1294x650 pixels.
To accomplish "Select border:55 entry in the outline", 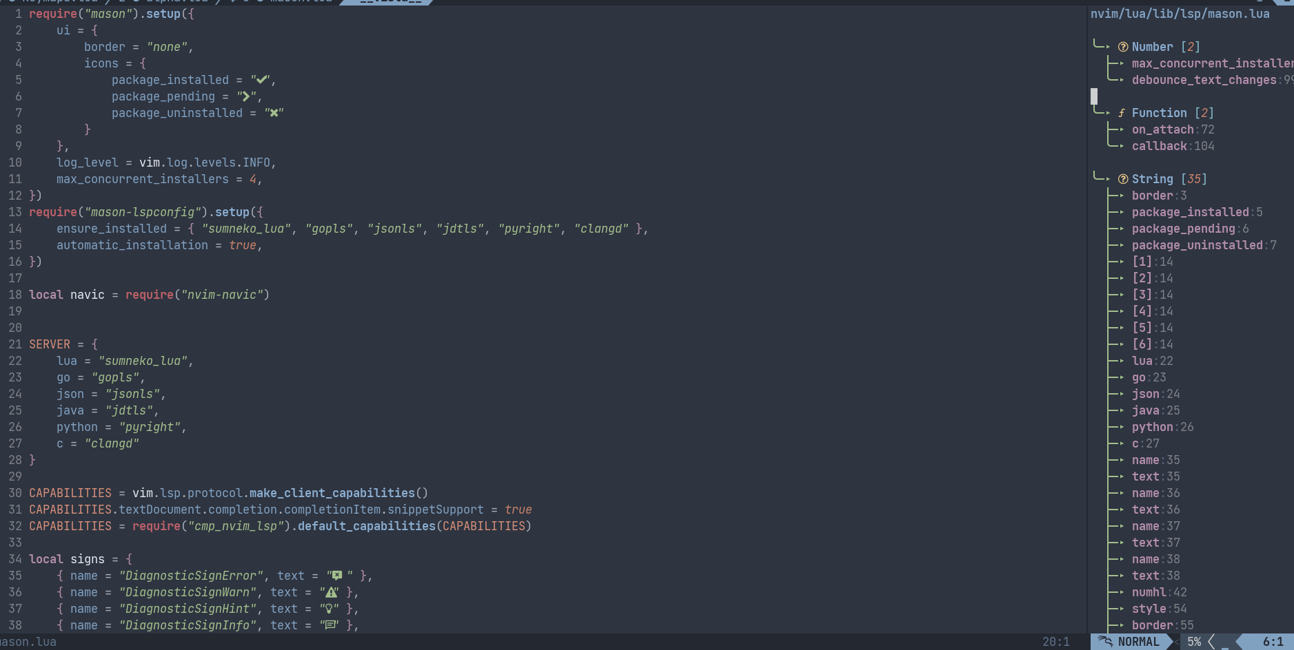I will (x=1162, y=625).
